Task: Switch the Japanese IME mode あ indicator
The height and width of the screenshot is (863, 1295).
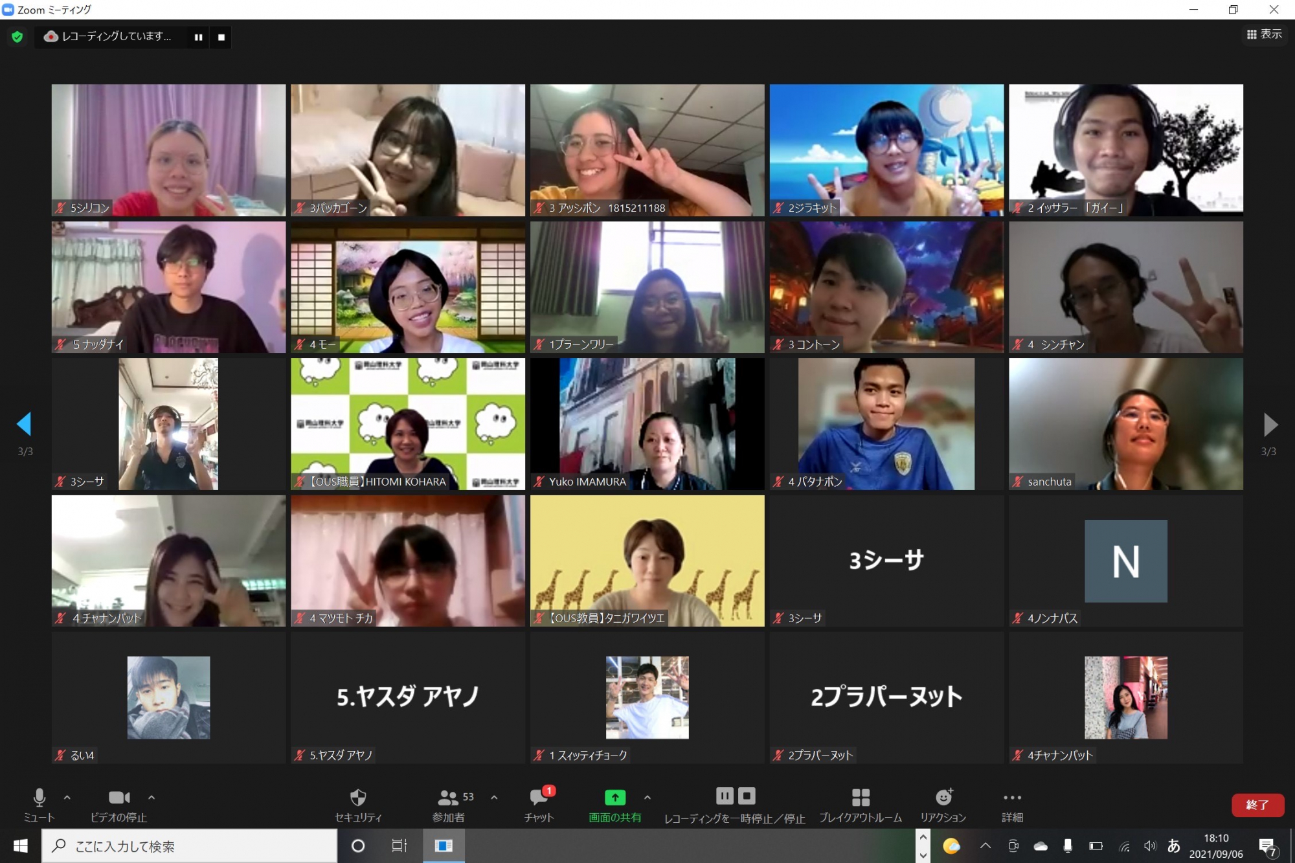Action: tap(1174, 846)
